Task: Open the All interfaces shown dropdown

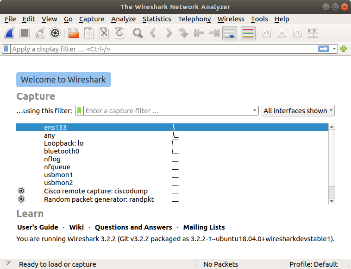Action: pos(298,110)
